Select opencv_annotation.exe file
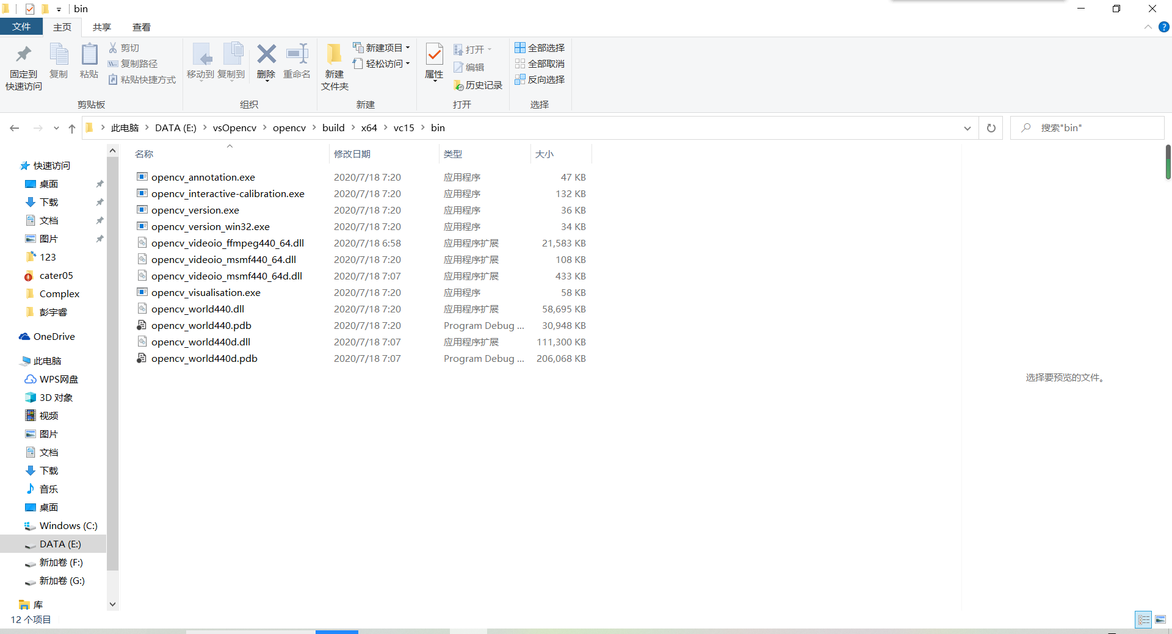 click(203, 177)
